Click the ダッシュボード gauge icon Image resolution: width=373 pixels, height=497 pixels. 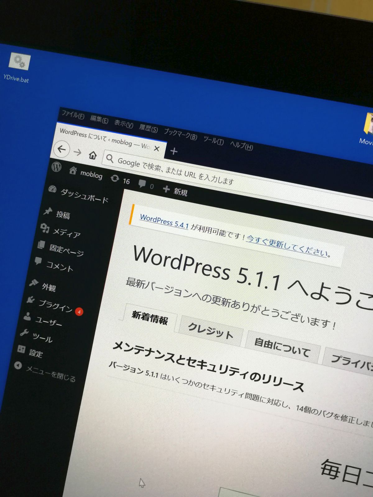point(53,189)
